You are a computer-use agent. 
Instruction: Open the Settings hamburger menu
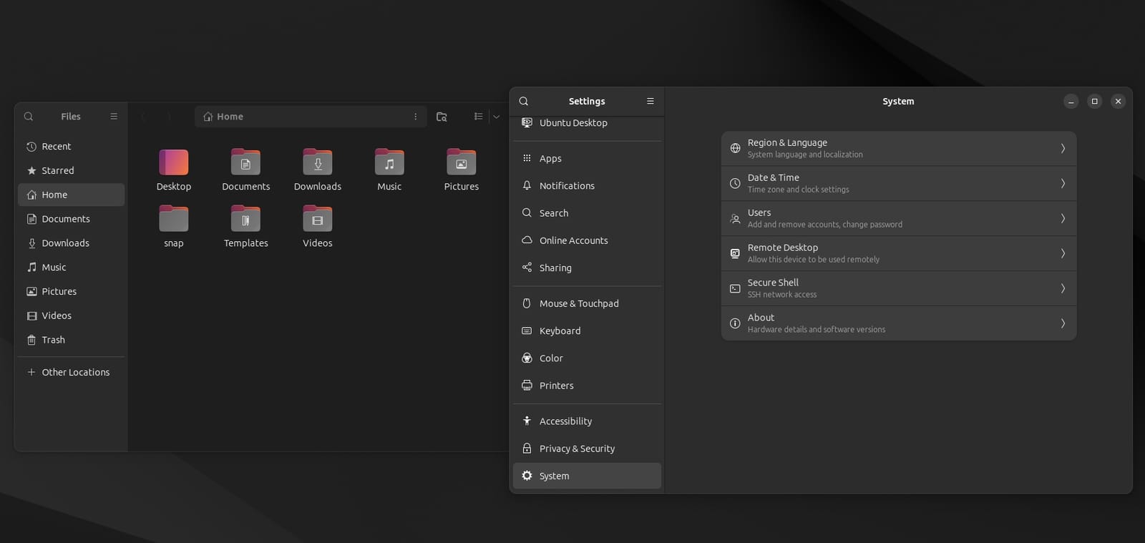651,101
